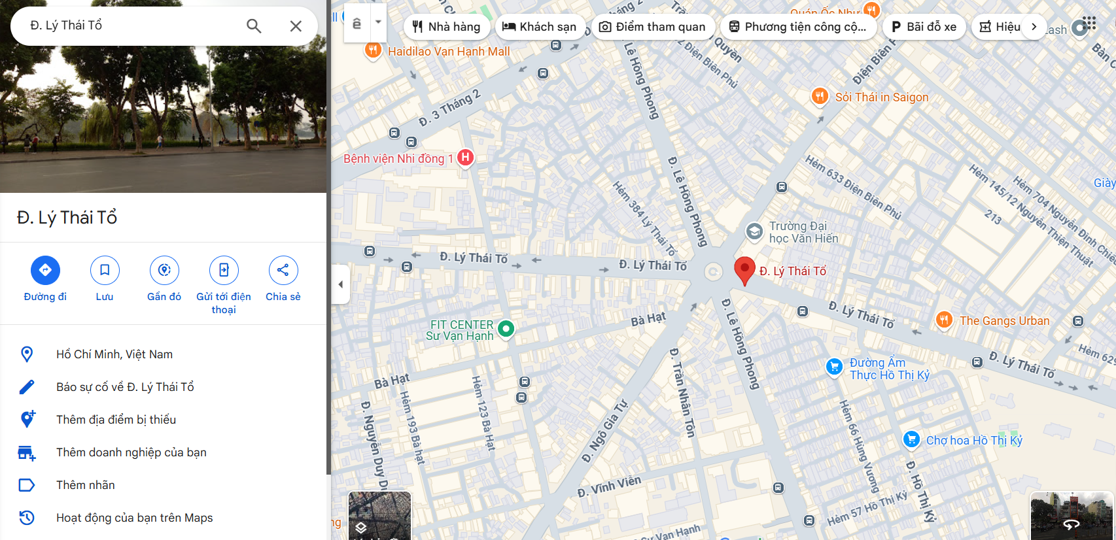Filter by Bãi đỗ xe chip
This screenshot has height=540, width=1116.
point(924,27)
